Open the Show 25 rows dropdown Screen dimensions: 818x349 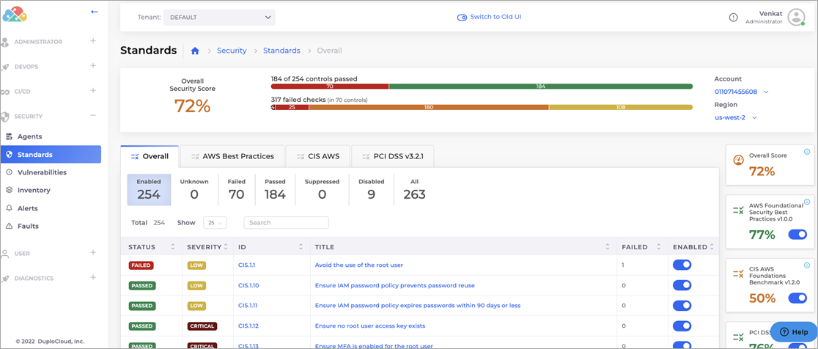coord(215,223)
